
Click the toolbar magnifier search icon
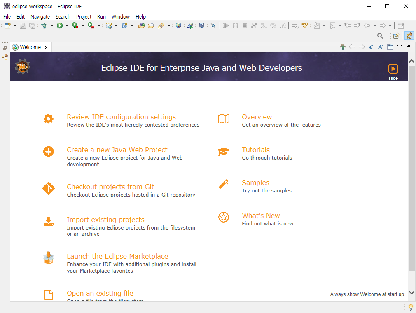[x=380, y=36]
